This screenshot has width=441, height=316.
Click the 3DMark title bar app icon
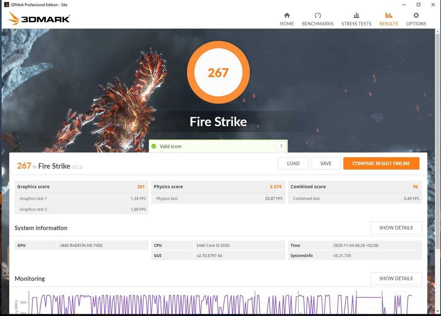(x=6, y=5)
